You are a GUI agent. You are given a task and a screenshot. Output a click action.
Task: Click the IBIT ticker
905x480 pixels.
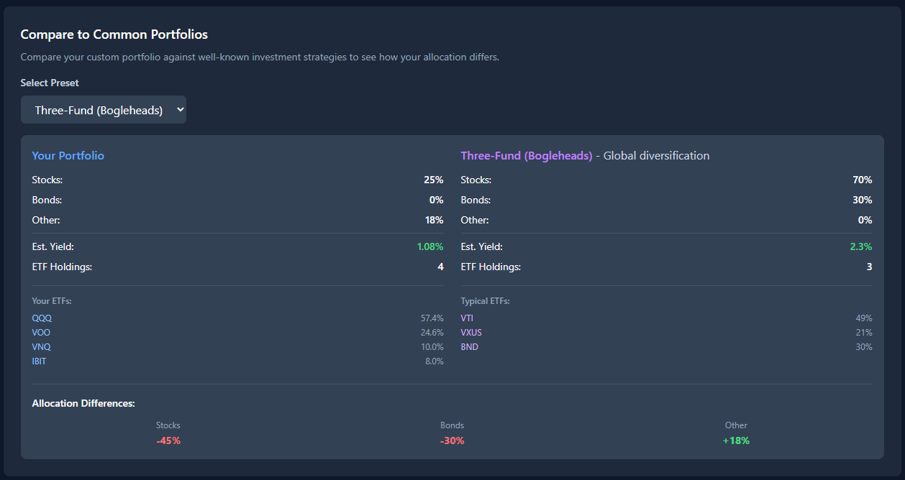point(39,361)
